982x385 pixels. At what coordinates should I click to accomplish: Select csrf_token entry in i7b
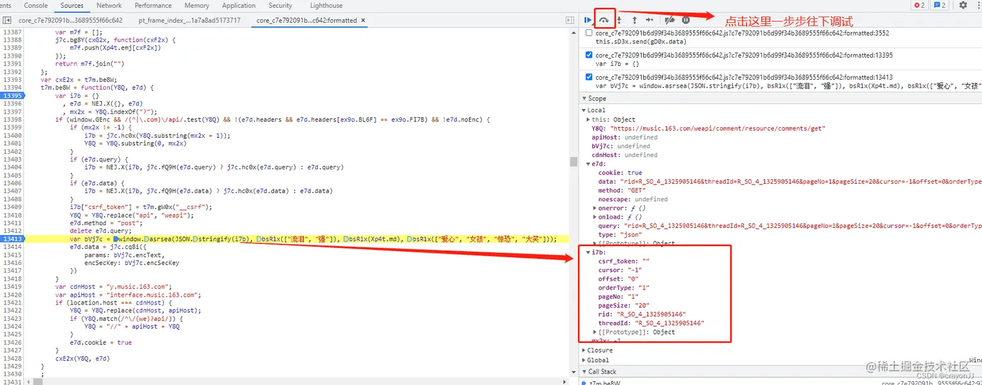click(x=624, y=261)
